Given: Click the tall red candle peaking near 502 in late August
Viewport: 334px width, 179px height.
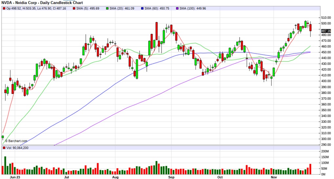Looking at the screenshot, I should (x=157, y=31).
